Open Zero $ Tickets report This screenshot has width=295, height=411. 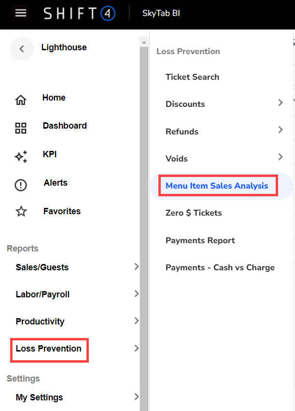[193, 213]
